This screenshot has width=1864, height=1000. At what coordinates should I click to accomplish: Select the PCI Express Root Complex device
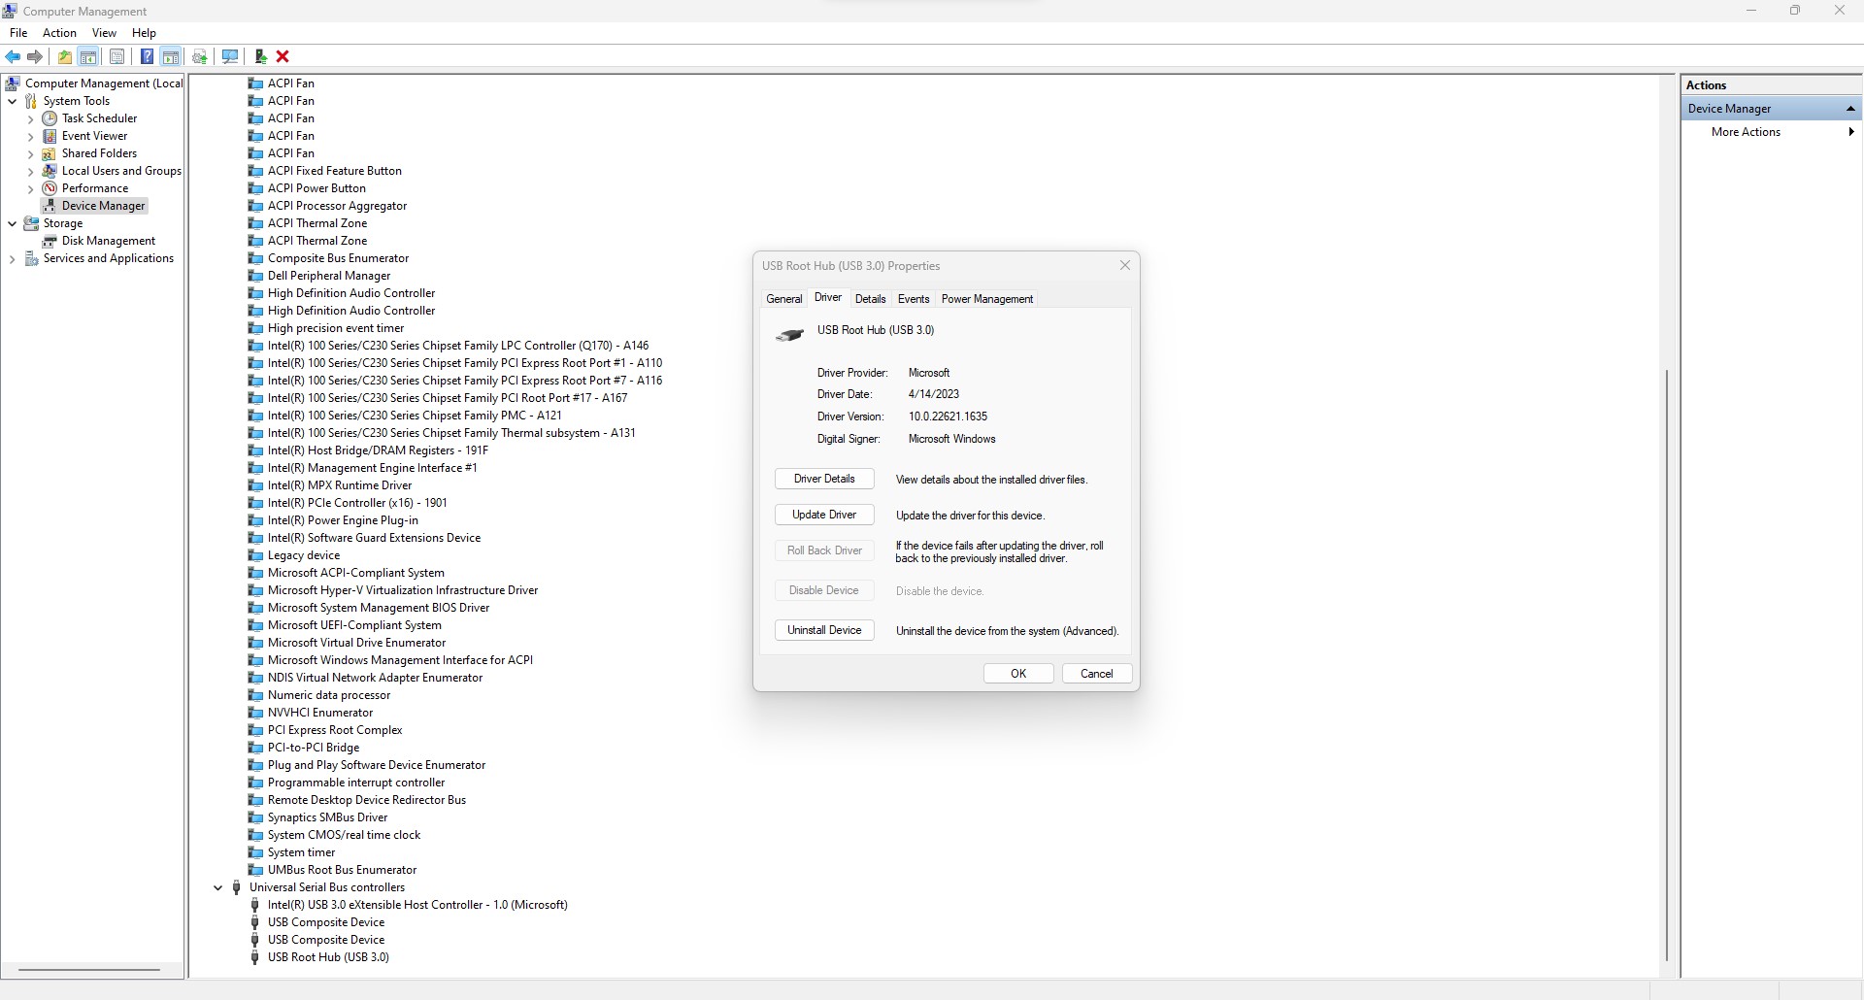335,730
